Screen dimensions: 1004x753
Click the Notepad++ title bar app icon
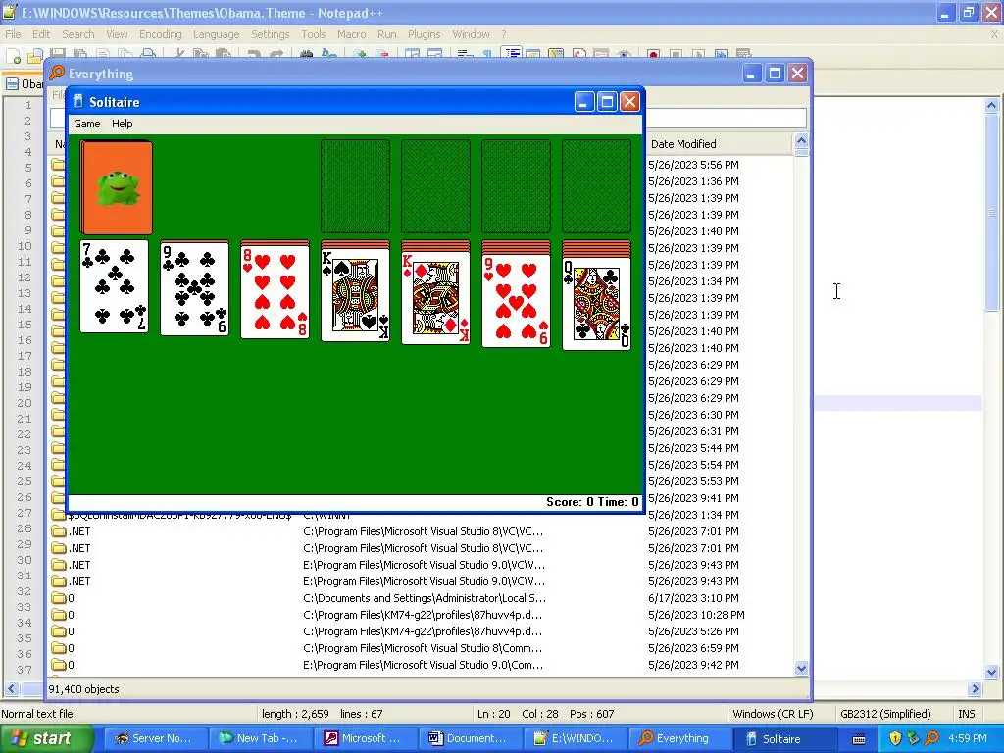tap(9, 12)
